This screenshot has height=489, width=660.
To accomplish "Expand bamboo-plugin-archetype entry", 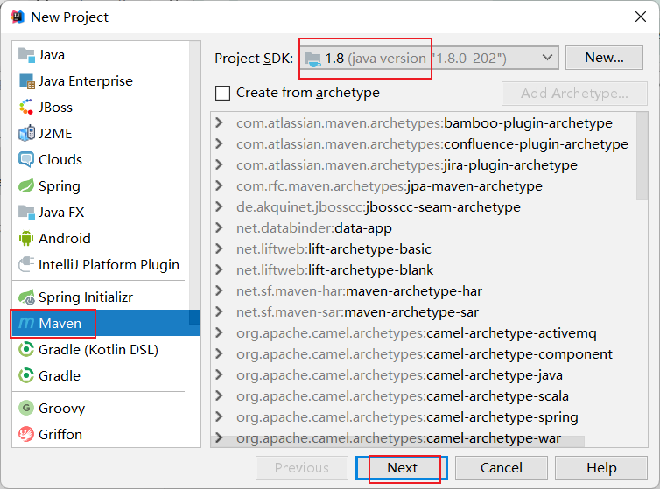I will [x=219, y=122].
